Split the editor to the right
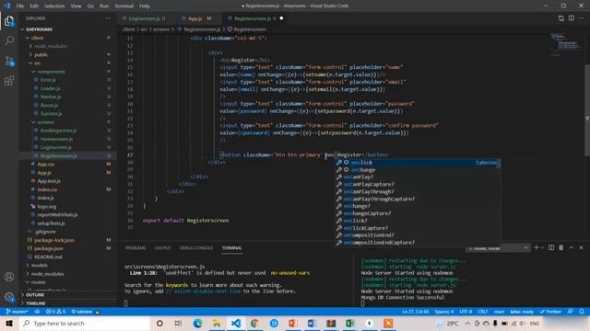 (572, 18)
